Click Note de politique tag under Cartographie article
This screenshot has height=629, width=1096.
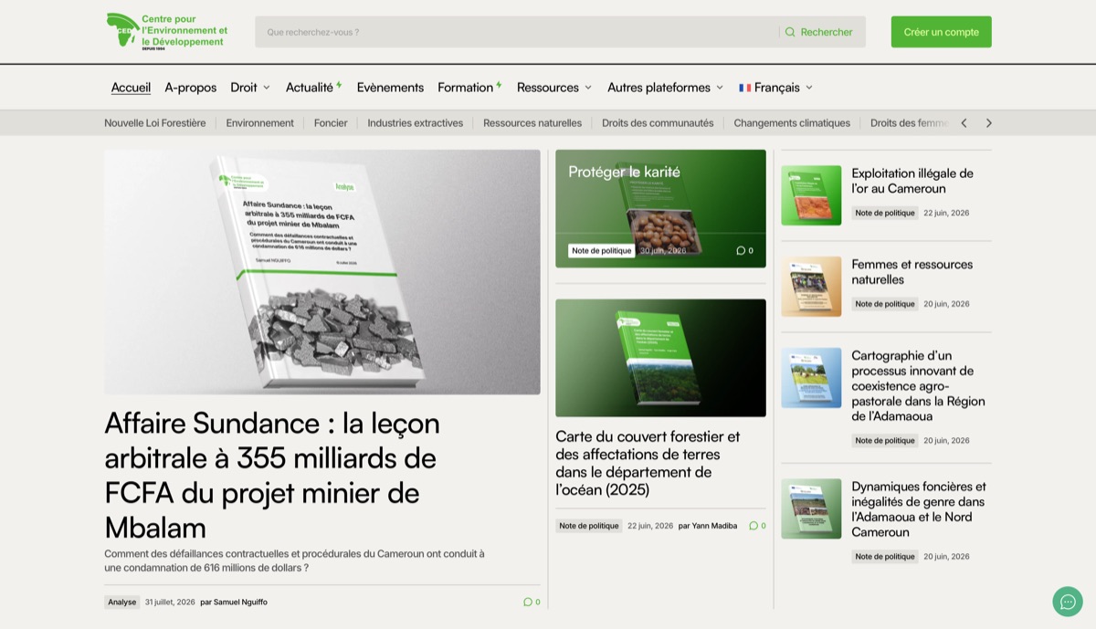885,440
